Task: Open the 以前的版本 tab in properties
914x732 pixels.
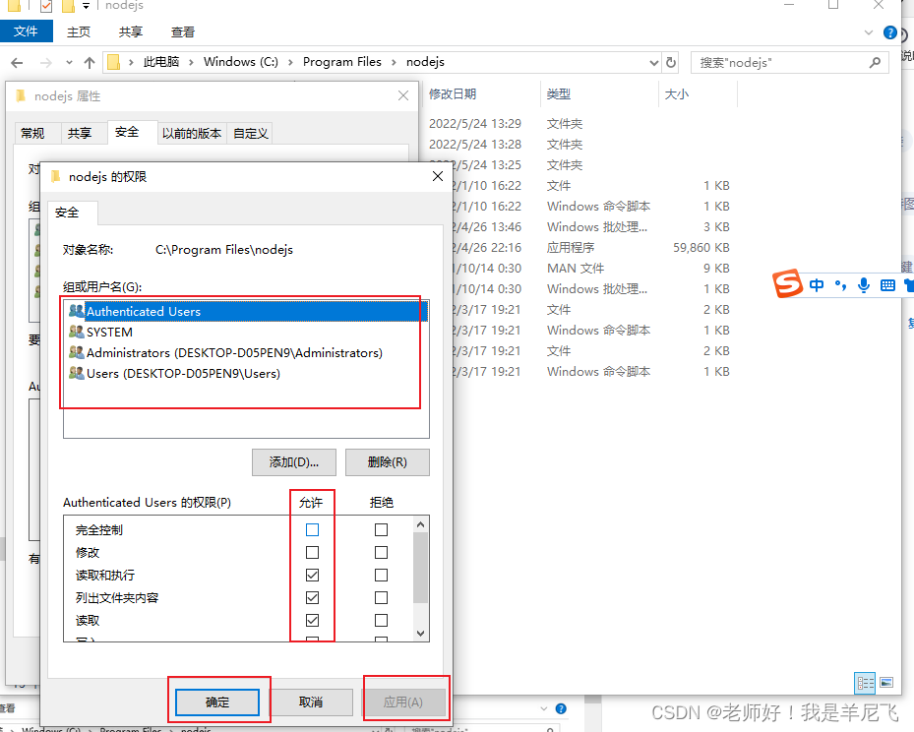Action: (x=192, y=132)
